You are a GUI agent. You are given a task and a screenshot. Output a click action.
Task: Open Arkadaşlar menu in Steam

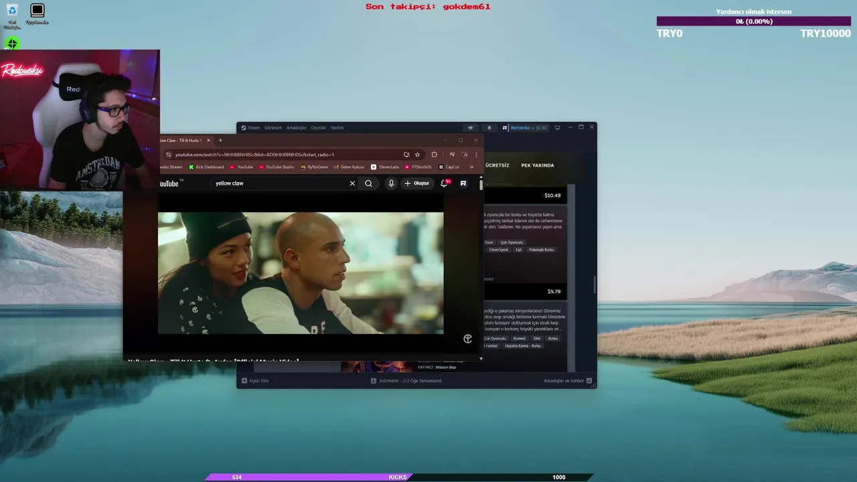[x=297, y=128]
